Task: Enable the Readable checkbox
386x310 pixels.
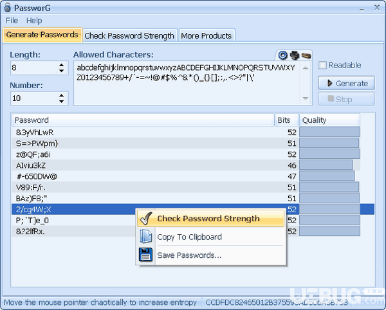Action: [322, 65]
